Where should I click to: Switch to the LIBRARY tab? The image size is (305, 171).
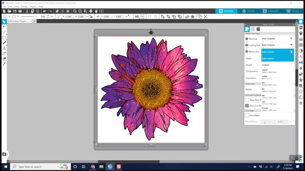(x=270, y=11)
